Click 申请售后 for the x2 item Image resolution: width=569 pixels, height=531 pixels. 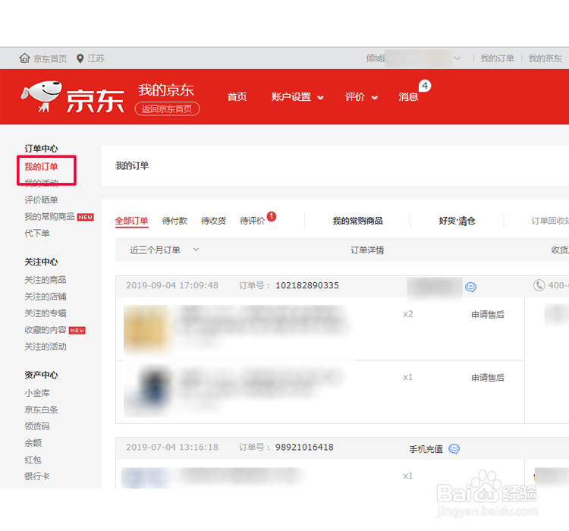[488, 315]
